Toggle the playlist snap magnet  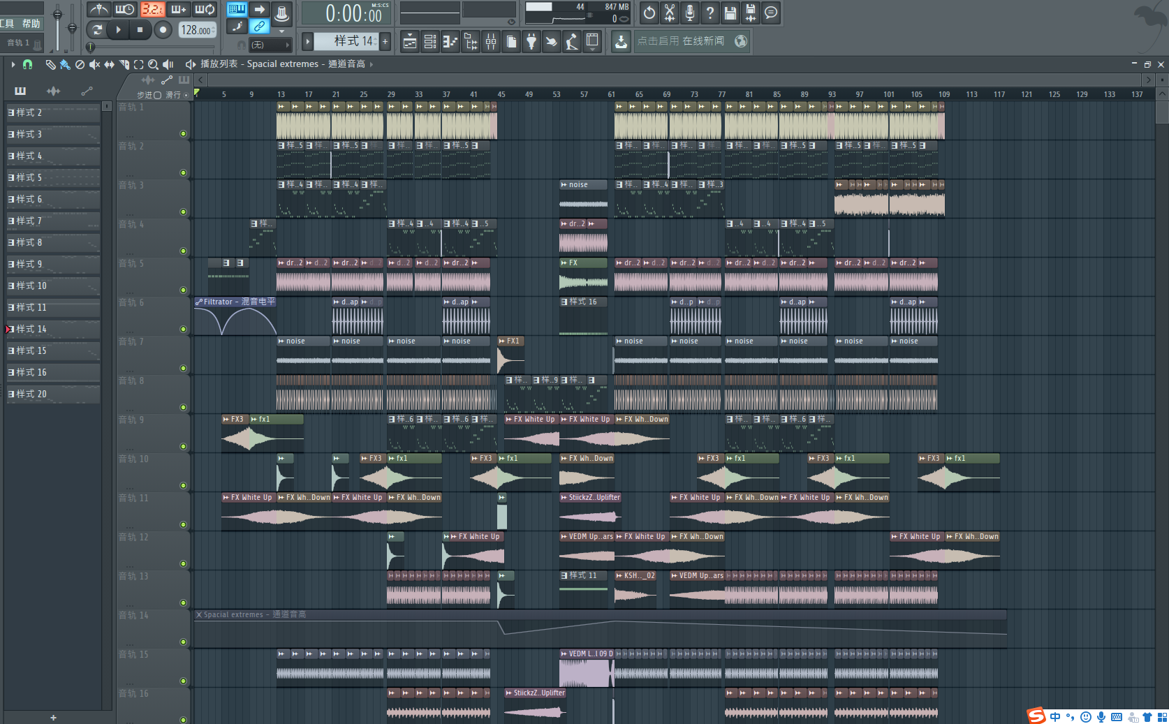click(x=27, y=64)
